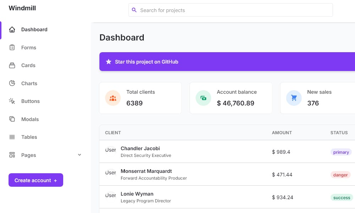
Task: Click the Total clients people icon
Action: click(113, 98)
